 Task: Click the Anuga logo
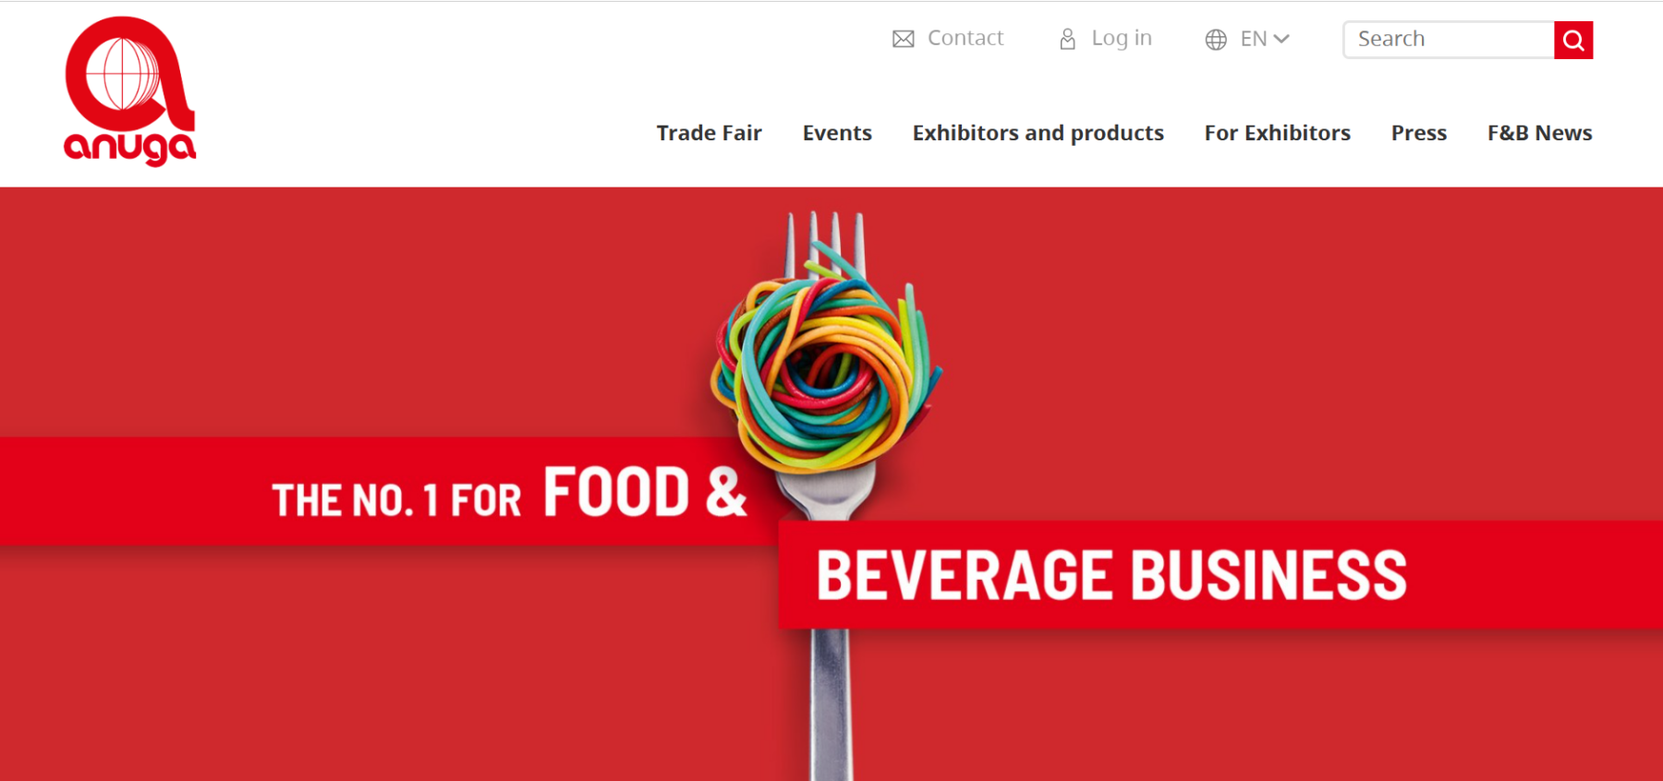130,90
